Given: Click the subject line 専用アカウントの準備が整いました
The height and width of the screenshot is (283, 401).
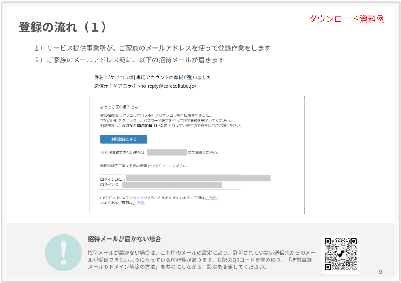Looking at the screenshot, I should [x=174, y=77].
